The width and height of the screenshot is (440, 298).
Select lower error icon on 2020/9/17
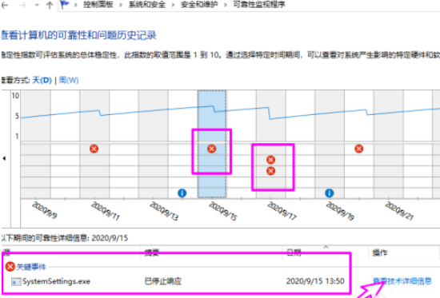coord(270,171)
